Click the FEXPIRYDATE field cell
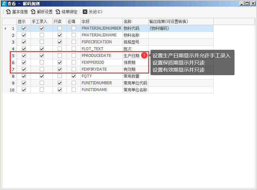Viewport: 257px width, 190px height. click(102, 69)
